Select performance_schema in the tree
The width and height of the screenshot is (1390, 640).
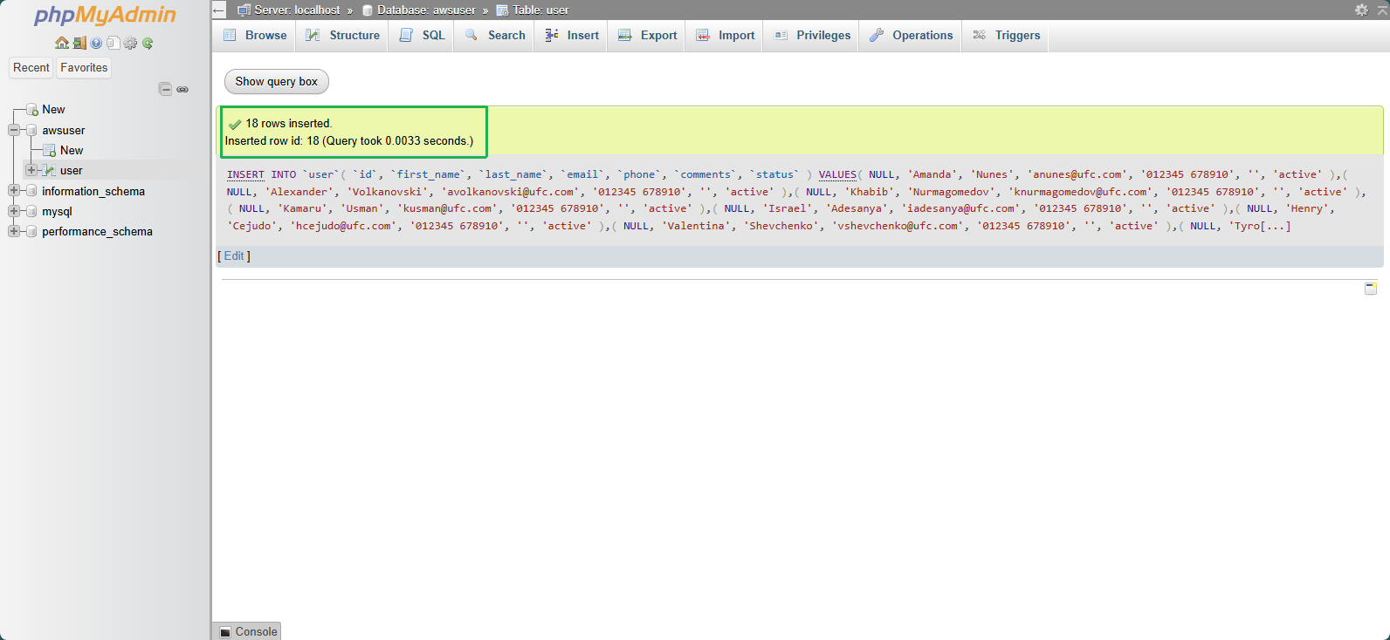pyautogui.click(x=97, y=232)
